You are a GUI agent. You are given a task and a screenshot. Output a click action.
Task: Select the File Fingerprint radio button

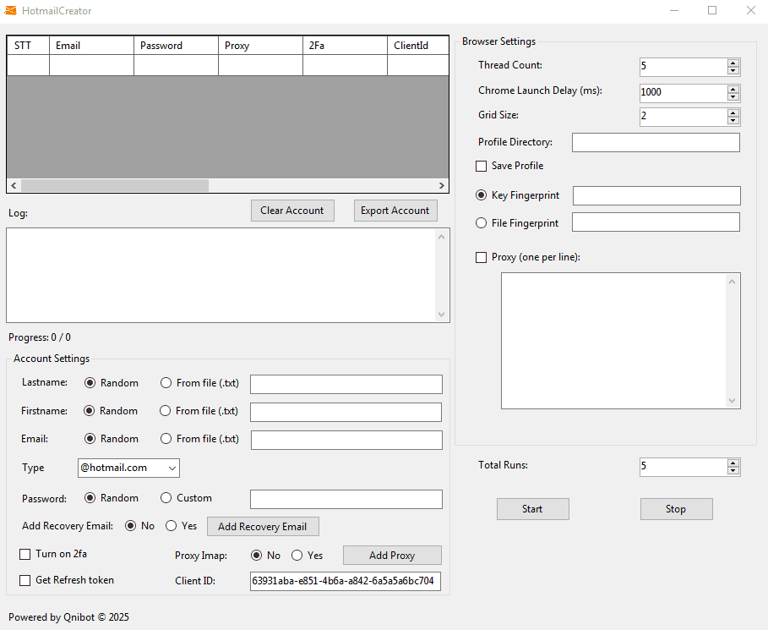point(481,223)
